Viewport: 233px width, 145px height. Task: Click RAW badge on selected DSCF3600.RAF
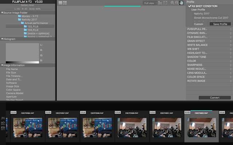point(187,112)
